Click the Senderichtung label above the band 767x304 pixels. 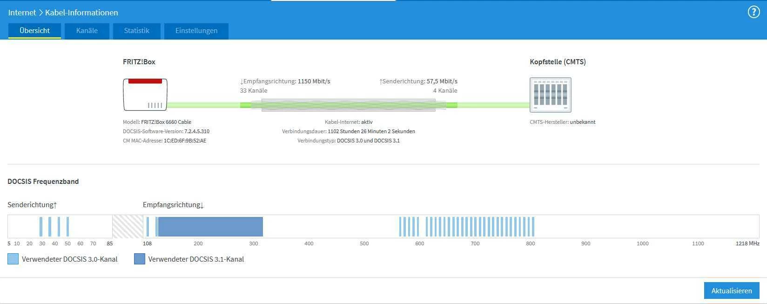pos(32,205)
